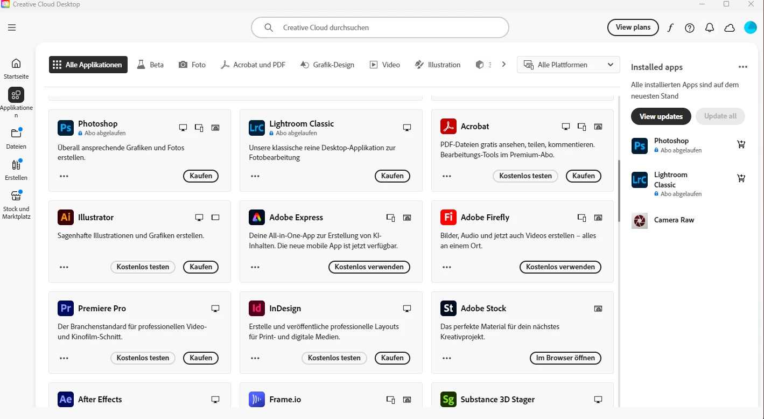Click Kostenlos verwenden for Adobe Express
Viewport: 764px width, 419px height.
point(369,267)
